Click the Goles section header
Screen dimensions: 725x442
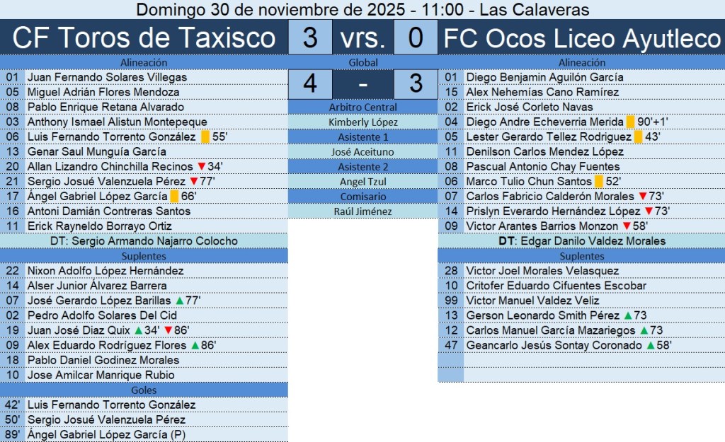(144, 390)
